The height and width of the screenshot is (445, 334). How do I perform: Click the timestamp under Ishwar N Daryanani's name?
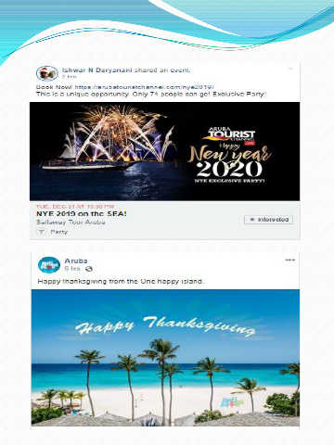coord(70,76)
